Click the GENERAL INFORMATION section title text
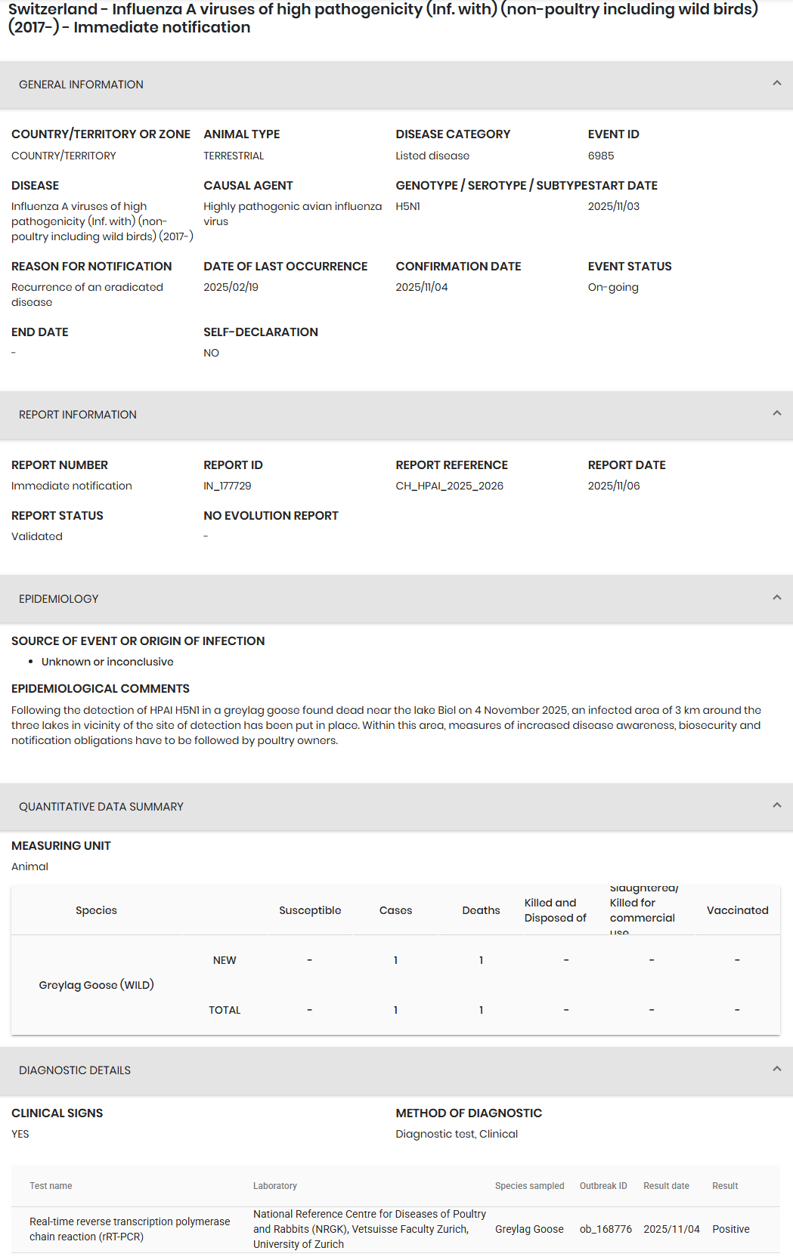793x1260 pixels. click(x=81, y=85)
